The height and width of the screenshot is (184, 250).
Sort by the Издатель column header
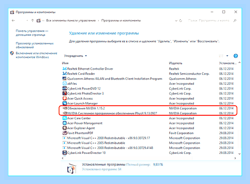tap(175, 63)
